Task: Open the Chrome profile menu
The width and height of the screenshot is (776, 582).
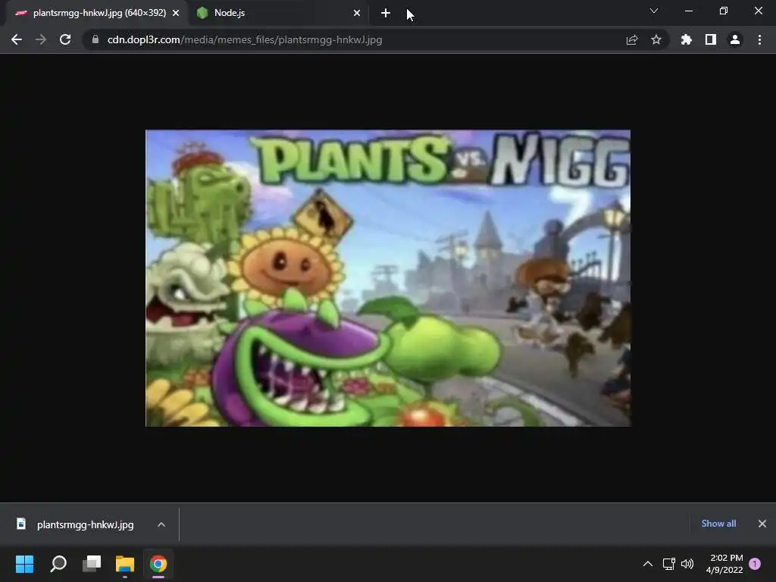Action: tap(735, 39)
